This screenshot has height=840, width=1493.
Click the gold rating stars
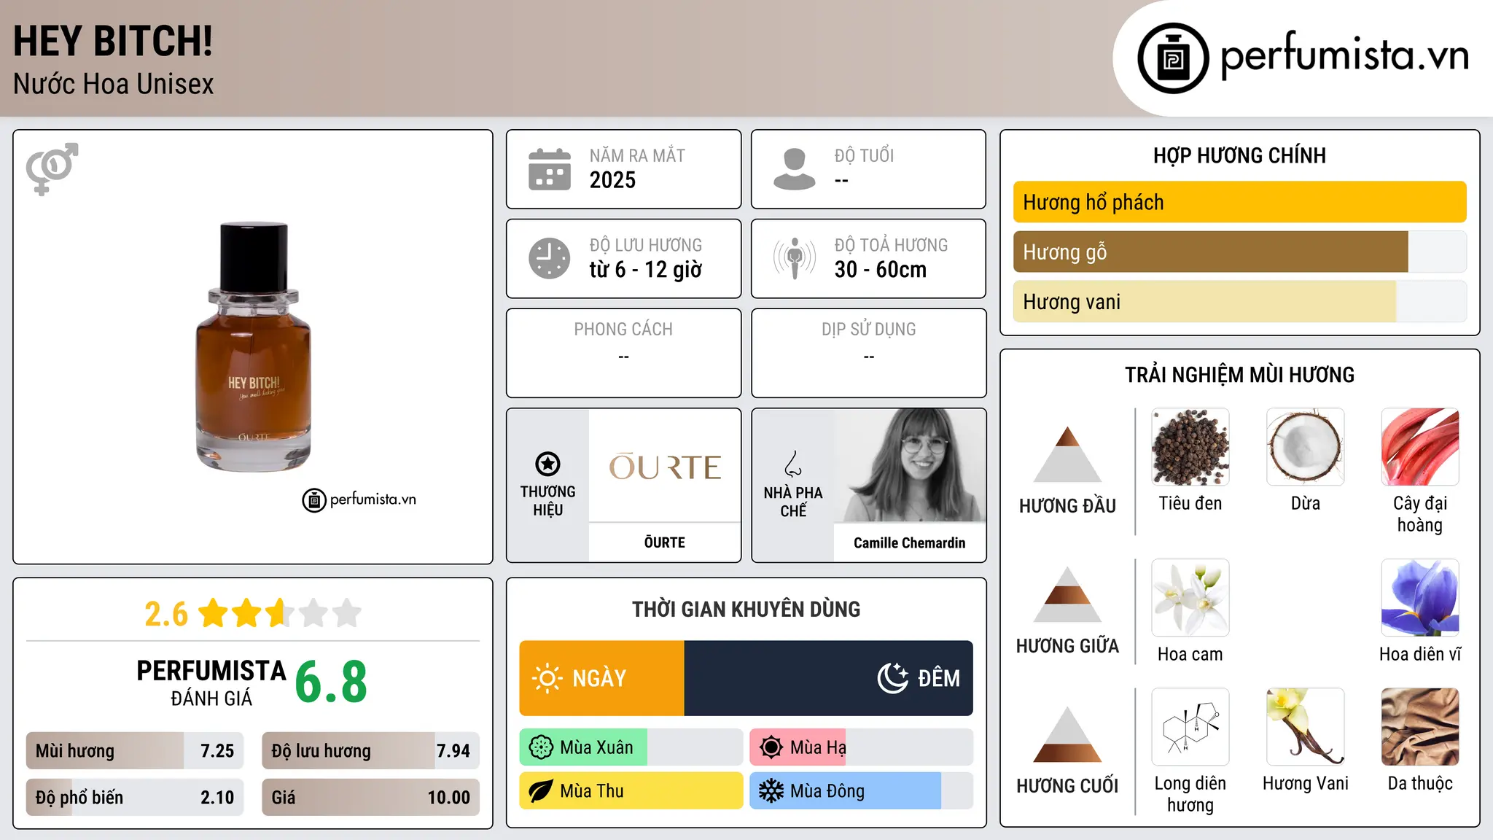point(280,613)
